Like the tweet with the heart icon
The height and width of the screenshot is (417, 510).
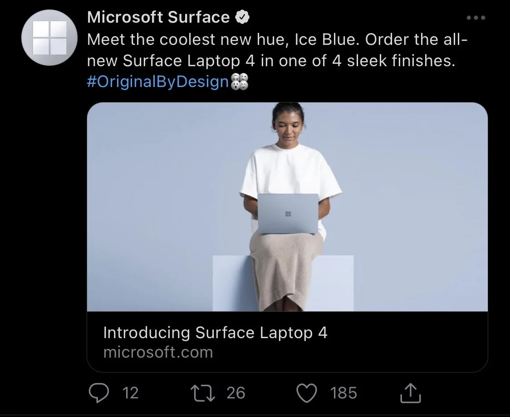[306, 393]
